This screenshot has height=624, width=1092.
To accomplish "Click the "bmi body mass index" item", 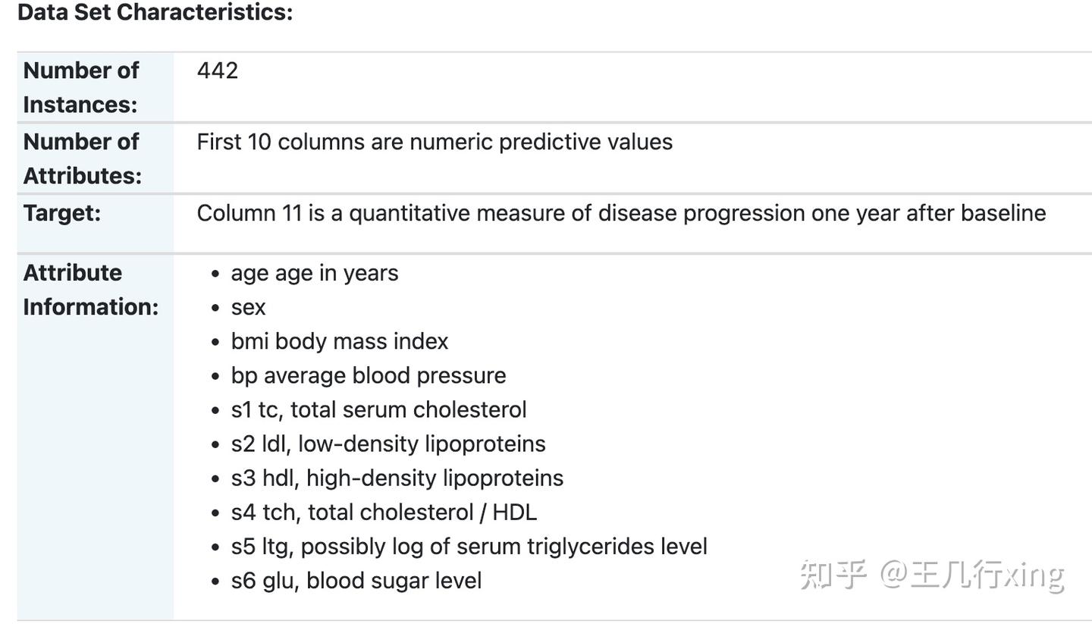I will point(340,341).
